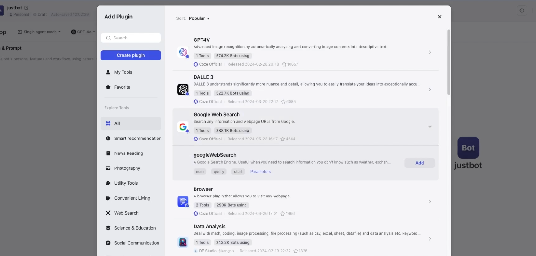Click the Browser plugin icon

tap(183, 202)
